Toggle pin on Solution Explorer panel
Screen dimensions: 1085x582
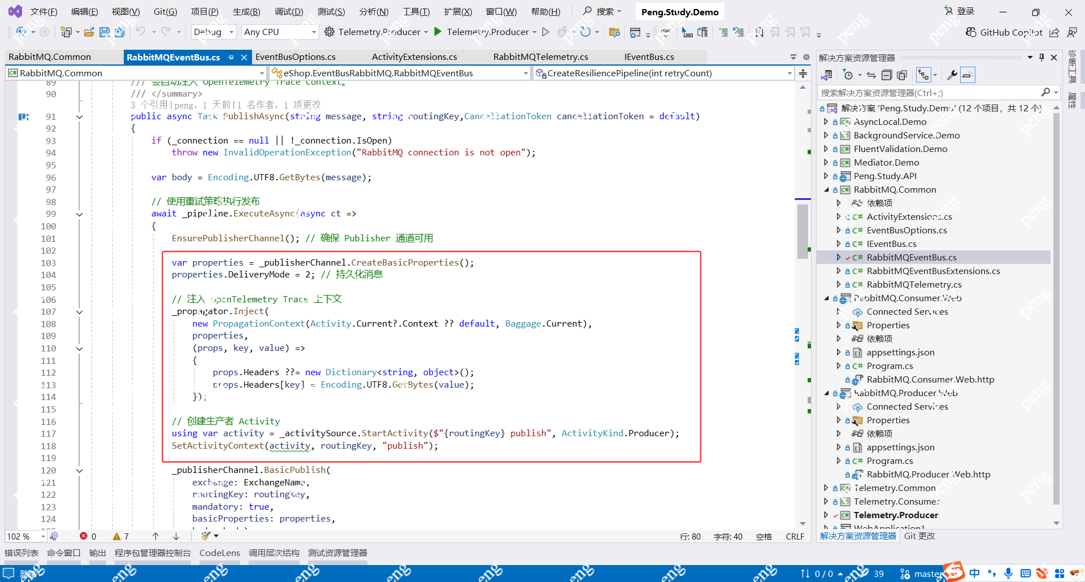1041,57
